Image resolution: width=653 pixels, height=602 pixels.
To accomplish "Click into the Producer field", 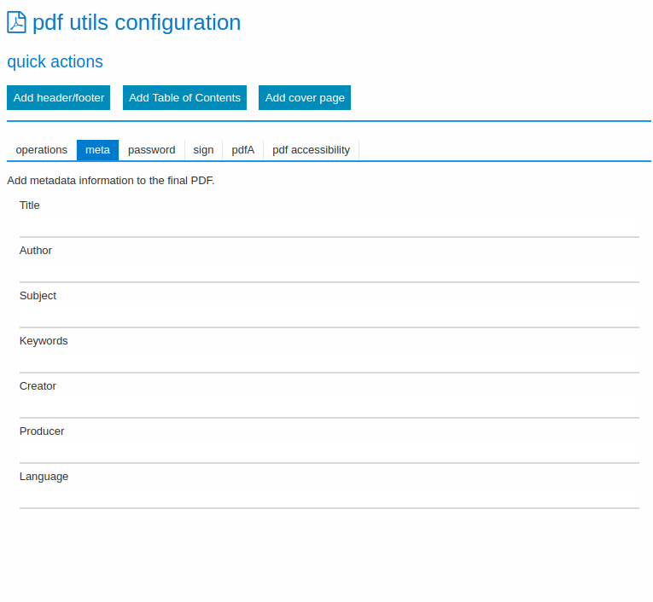I will pos(329,451).
